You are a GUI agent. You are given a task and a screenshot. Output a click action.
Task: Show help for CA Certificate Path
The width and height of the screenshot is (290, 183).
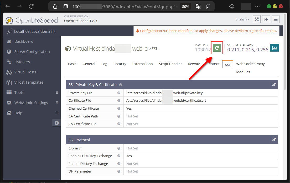119,116
